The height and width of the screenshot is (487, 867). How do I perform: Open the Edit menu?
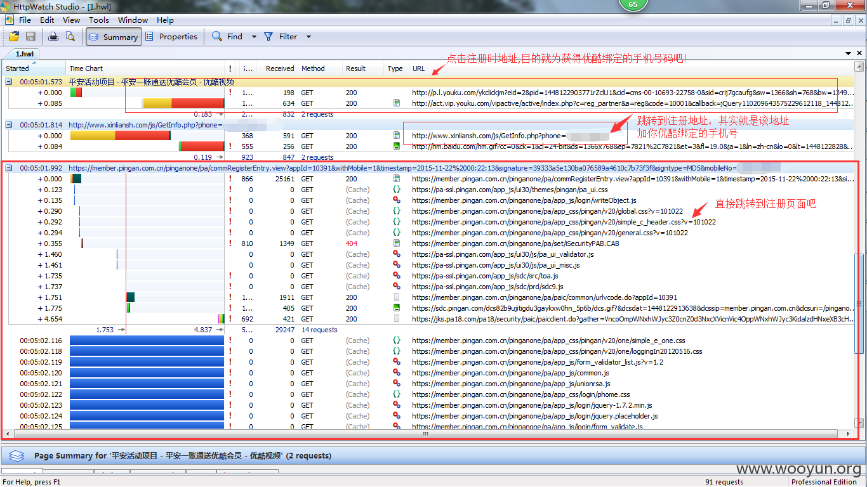[x=47, y=20]
